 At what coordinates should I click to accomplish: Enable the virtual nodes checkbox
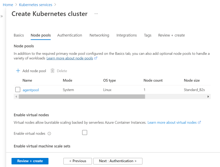point(84,132)
